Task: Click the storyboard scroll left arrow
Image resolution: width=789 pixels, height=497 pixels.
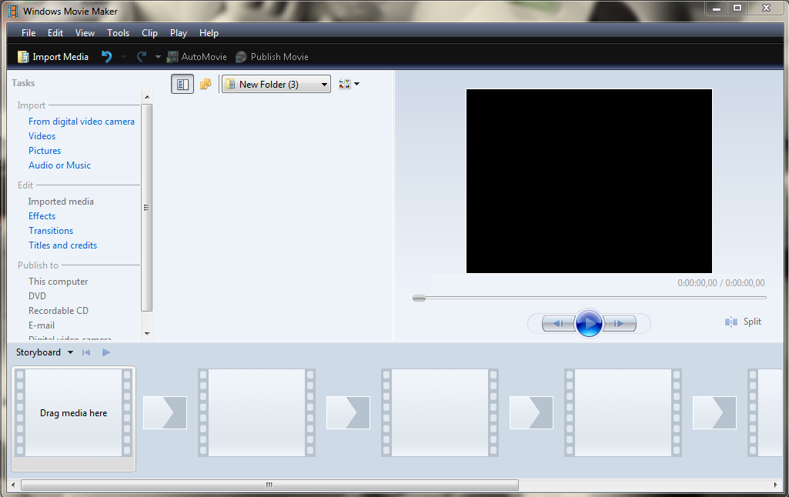Action: coord(13,485)
